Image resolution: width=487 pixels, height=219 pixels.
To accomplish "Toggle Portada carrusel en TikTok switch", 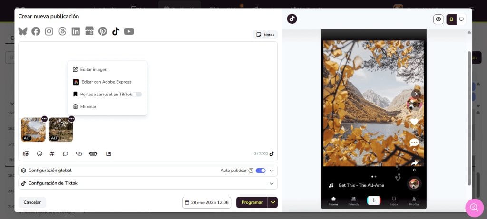I will pyautogui.click(x=137, y=95).
